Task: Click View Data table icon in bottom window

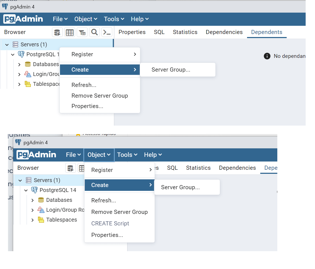Action: click(81, 168)
